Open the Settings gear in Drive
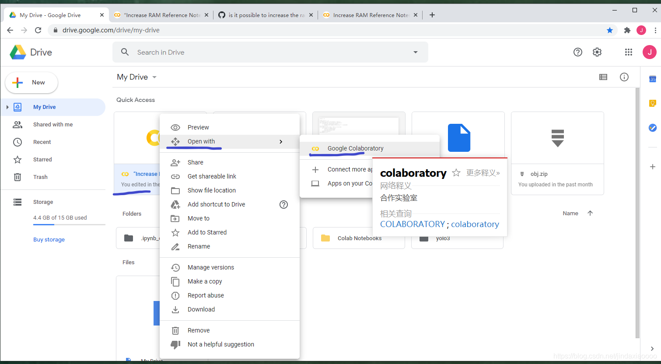This screenshot has width=661, height=364. coord(597,52)
